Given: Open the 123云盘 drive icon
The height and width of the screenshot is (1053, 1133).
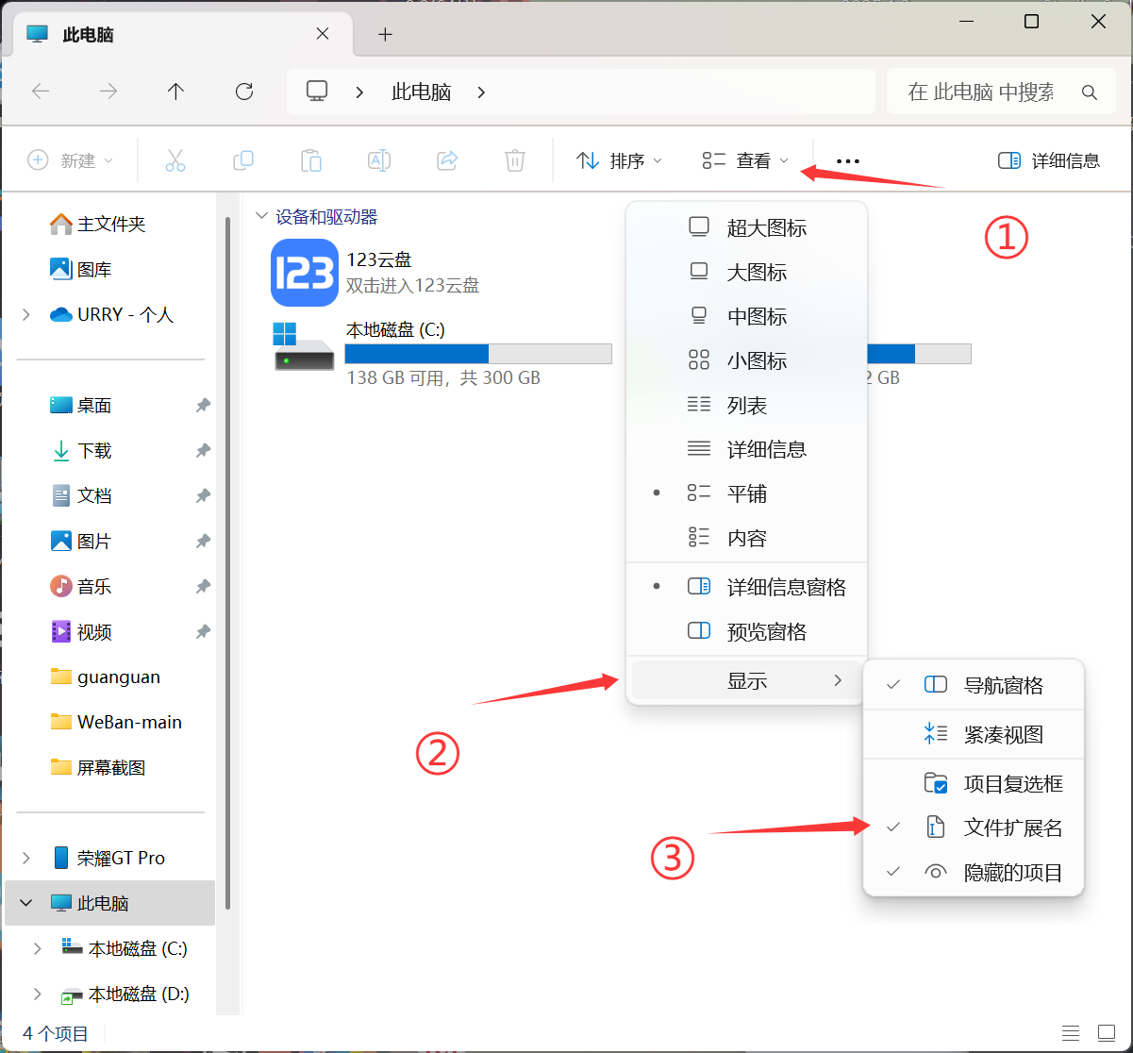Looking at the screenshot, I should [304, 273].
